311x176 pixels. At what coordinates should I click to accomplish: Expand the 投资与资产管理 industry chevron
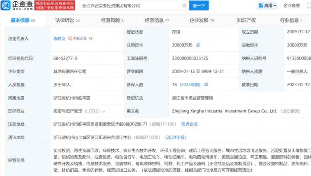[x=103, y=111]
